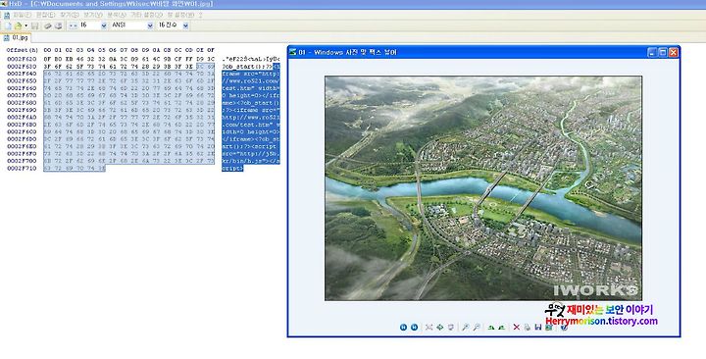Open the 창 설정(W) menu
Screen dimensions: 706x359
[x=181, y=15]
